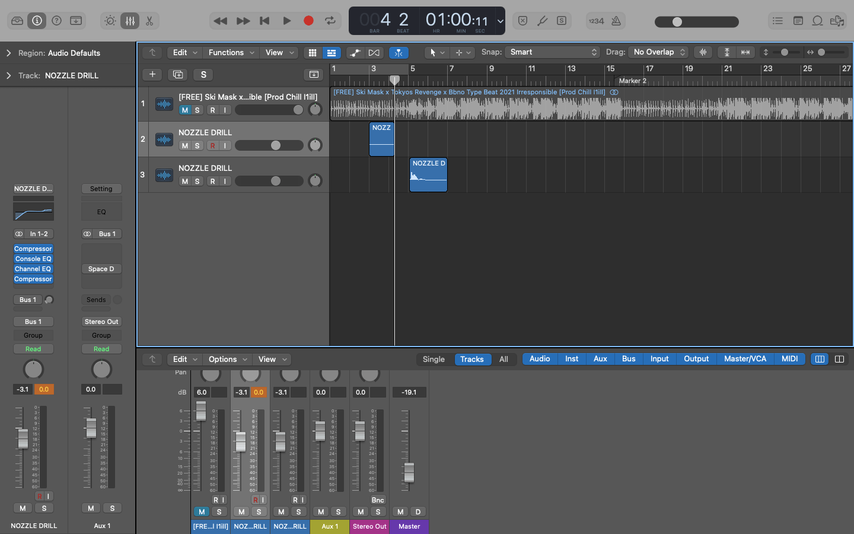Open the Inspector panel icon
This screenshot has height=534, width=854.
[x=37, y=20]
